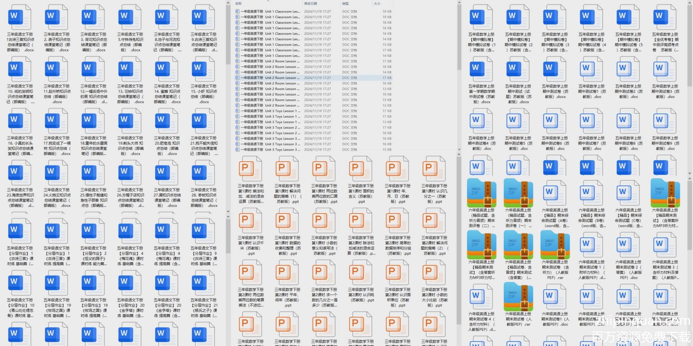Select file name 16. 小真的长头发知识点总结

tap(20, 146)
